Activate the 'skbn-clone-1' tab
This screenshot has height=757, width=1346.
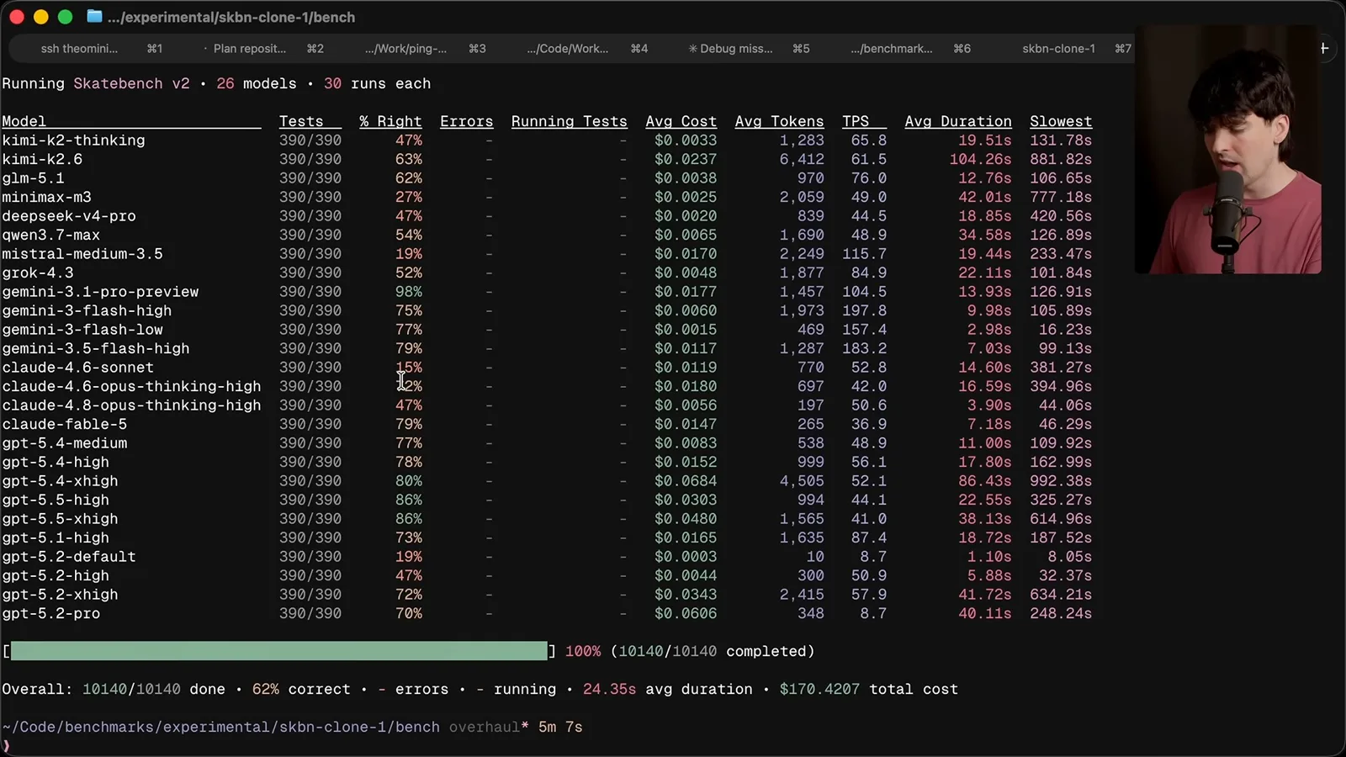(x=1058, y=49)
